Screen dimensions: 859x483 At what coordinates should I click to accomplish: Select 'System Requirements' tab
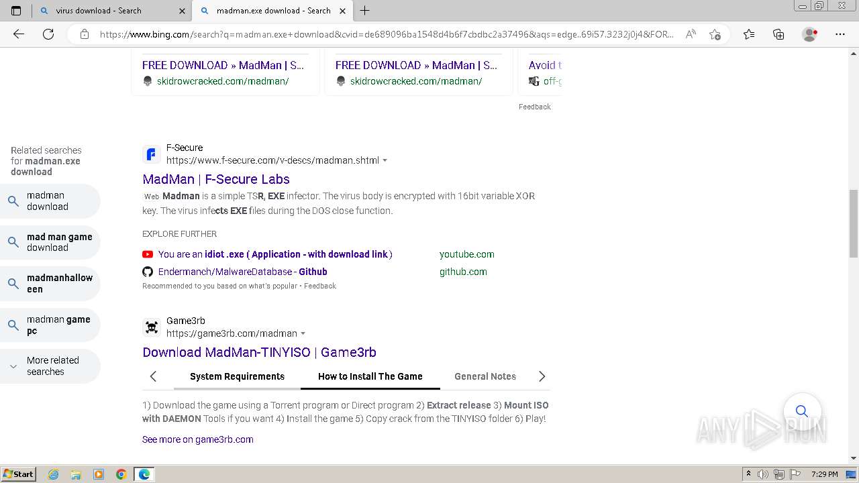tap(237, 376)
